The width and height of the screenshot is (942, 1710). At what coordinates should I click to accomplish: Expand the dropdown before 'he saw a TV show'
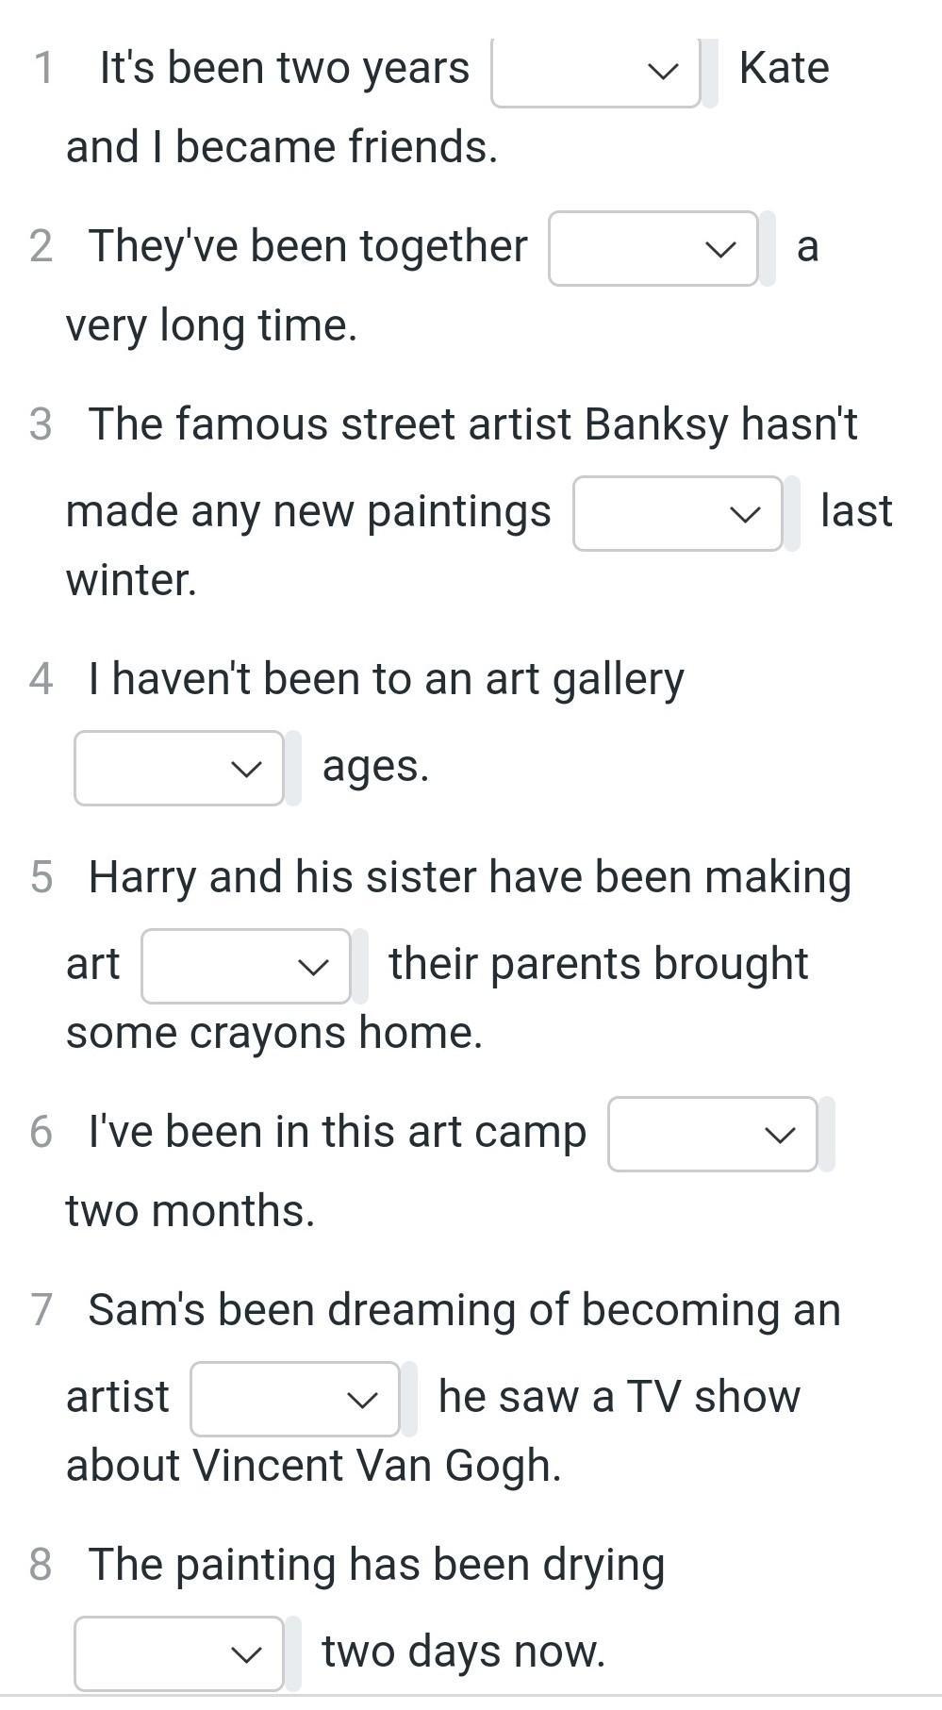tap(294, 1400)
